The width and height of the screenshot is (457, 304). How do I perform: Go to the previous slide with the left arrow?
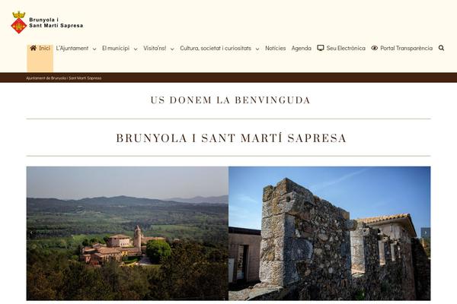pos(31,233)
